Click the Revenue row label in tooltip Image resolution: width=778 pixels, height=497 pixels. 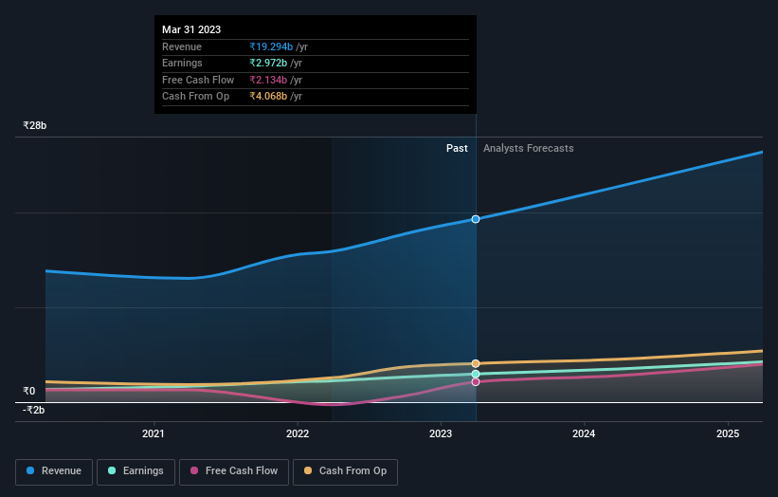click(182, 46)
